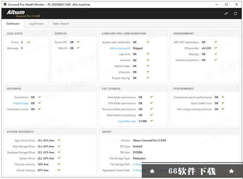Click the DB provider version v6.3.0.0
243x179 pixels.
tap(206, 48)
